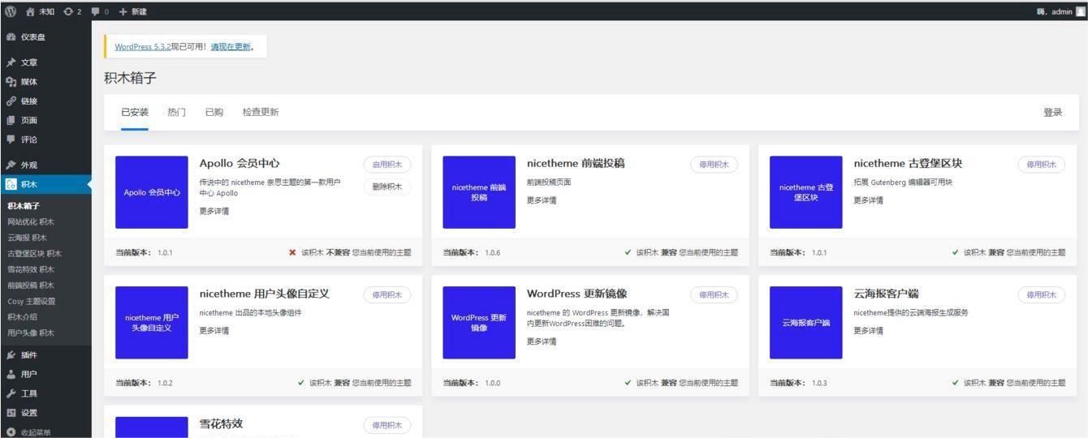Click 请现在更新 update link

click(x=231, y=47)
